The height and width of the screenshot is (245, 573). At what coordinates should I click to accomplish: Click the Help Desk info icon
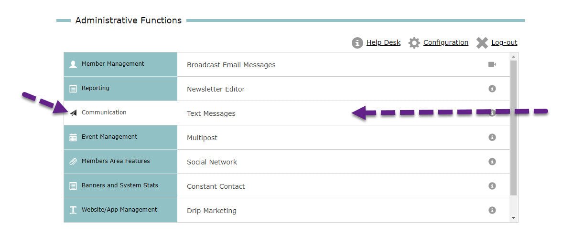coord(357,42)
